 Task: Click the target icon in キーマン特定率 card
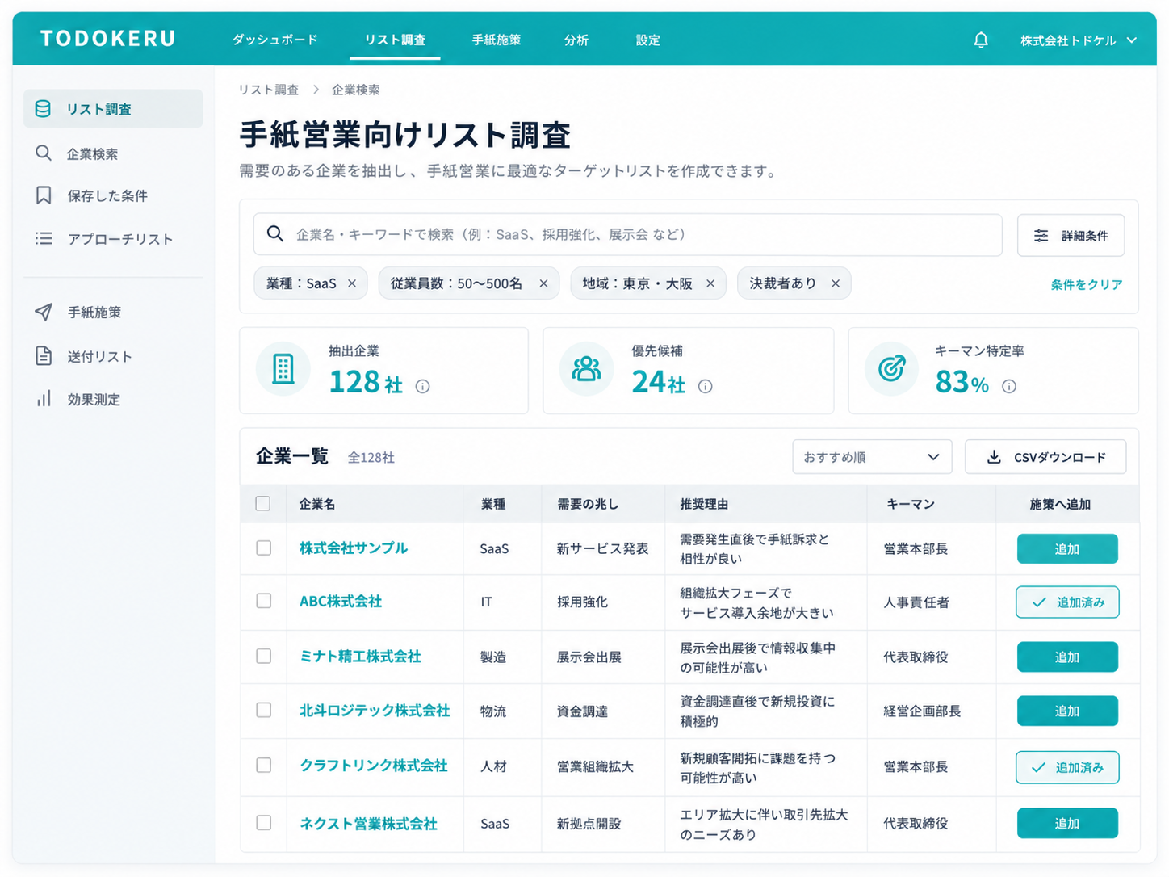click(892, 370)
